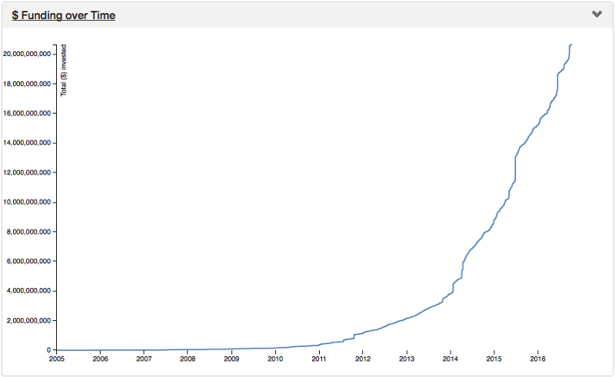Viewport: 615px width, 377px height.
Task: Click the 2008 x-axis year label
Action: coord(188,359)
